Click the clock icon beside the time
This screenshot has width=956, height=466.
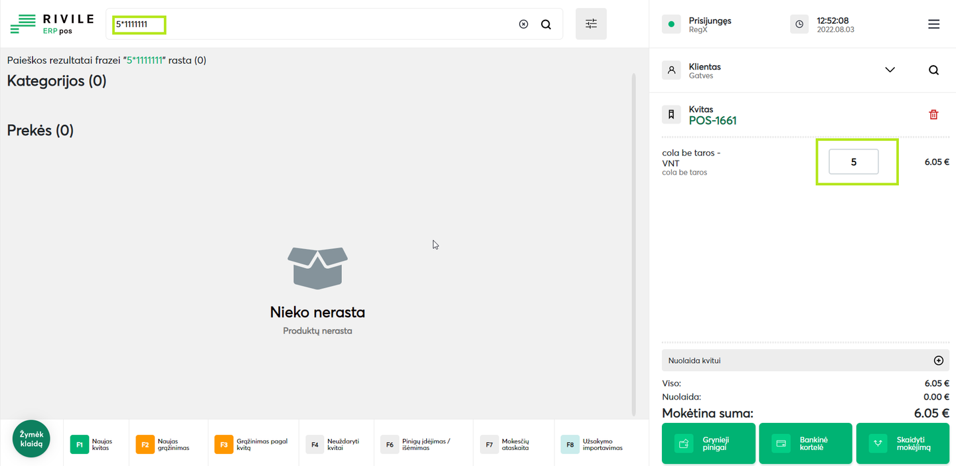pyautogui.click(x=799, y=25)
